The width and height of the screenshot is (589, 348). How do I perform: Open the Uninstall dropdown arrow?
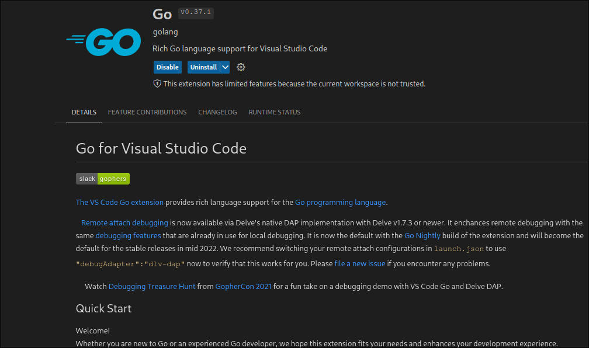click(225, 67)
